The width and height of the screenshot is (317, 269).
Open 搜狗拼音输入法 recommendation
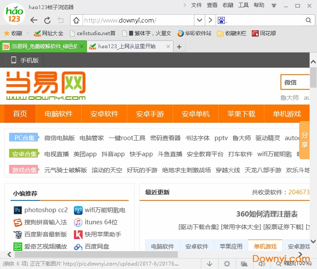(40, 222)
